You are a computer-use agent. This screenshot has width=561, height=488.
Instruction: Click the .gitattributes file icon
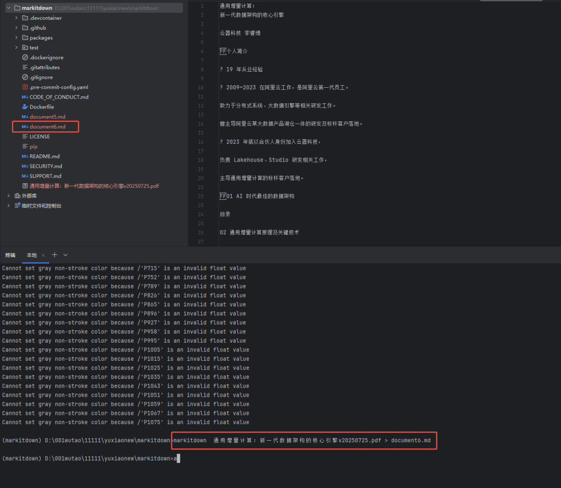[25, 67]
